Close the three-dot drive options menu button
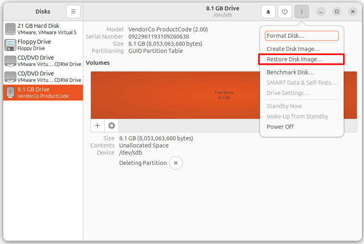 click(x=301, y=12)
